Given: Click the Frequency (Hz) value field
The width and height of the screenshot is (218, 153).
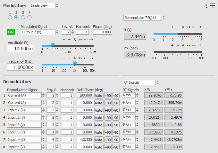Looking at the screenshot, I should (x=21, y=67).
